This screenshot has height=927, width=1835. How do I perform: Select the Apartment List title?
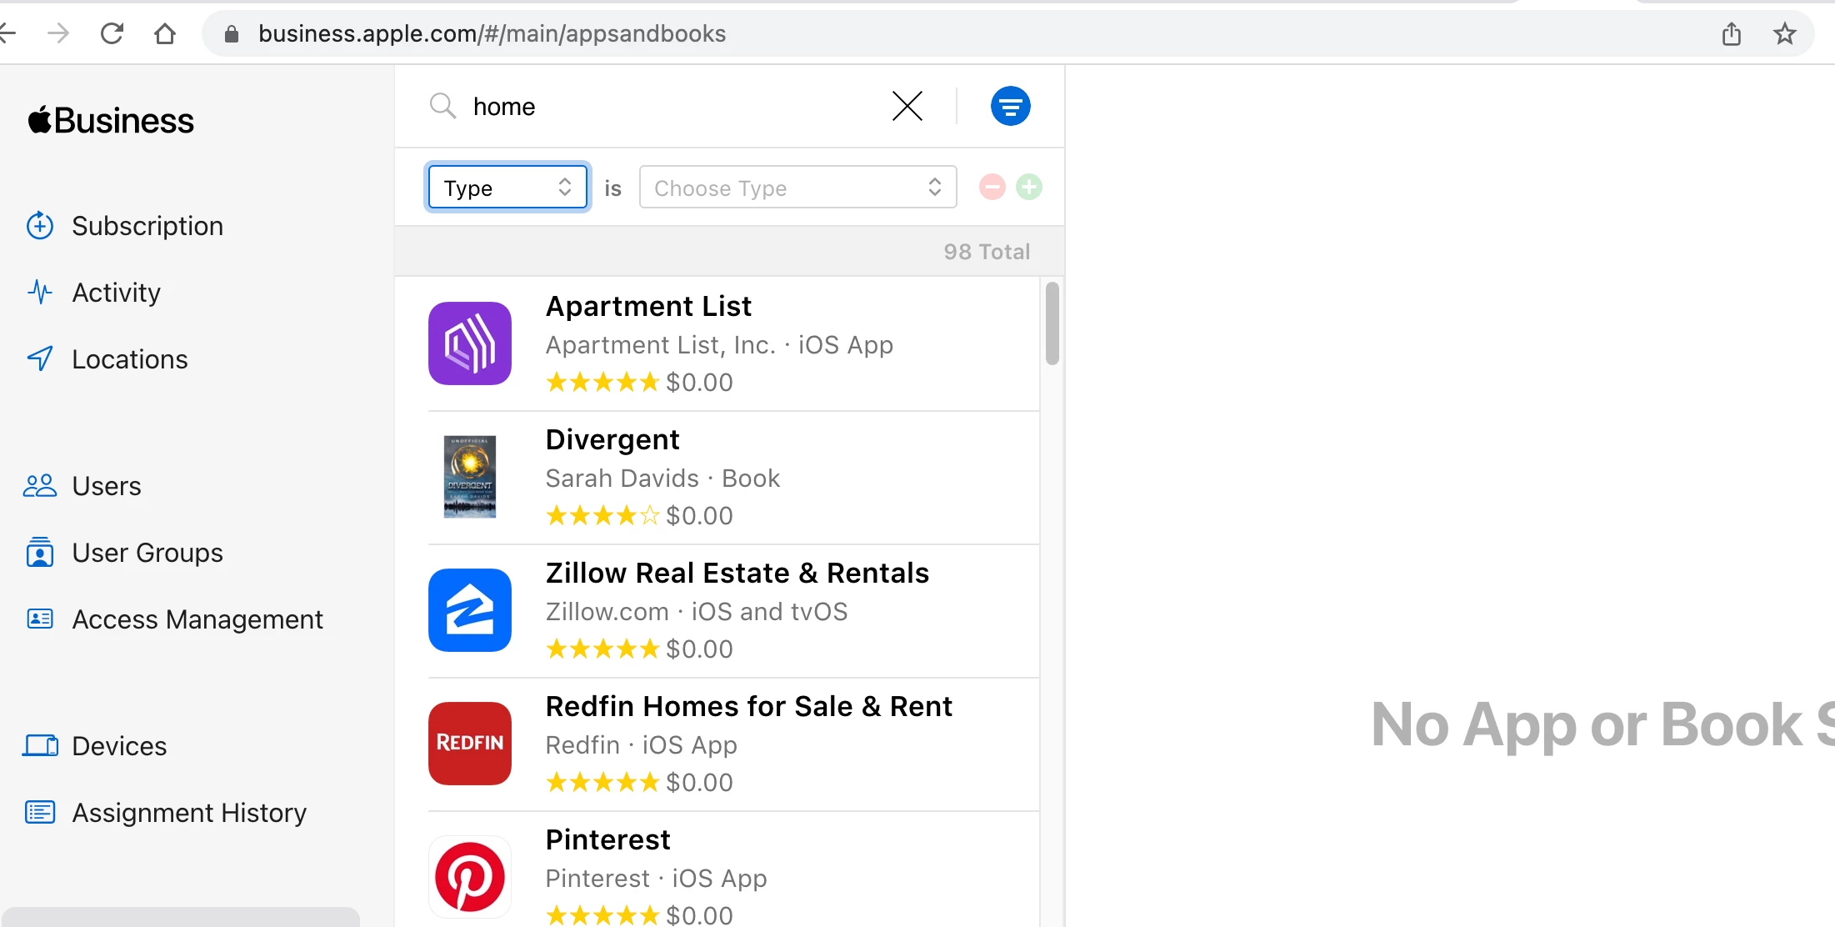click(648, 307)
